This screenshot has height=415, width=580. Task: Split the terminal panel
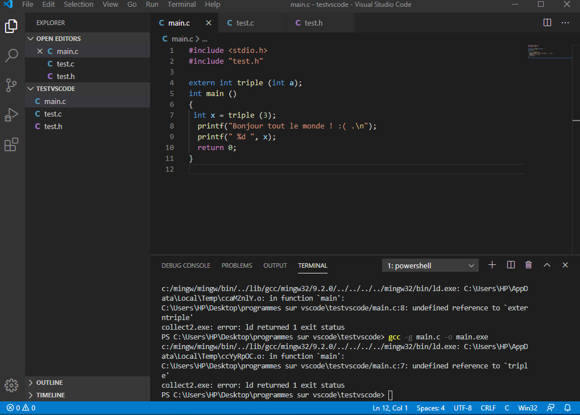point(511,265)
